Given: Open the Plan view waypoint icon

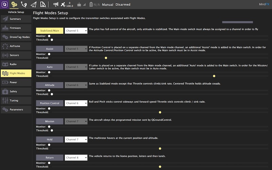Looking at the screenshot, I should point(24,4).
